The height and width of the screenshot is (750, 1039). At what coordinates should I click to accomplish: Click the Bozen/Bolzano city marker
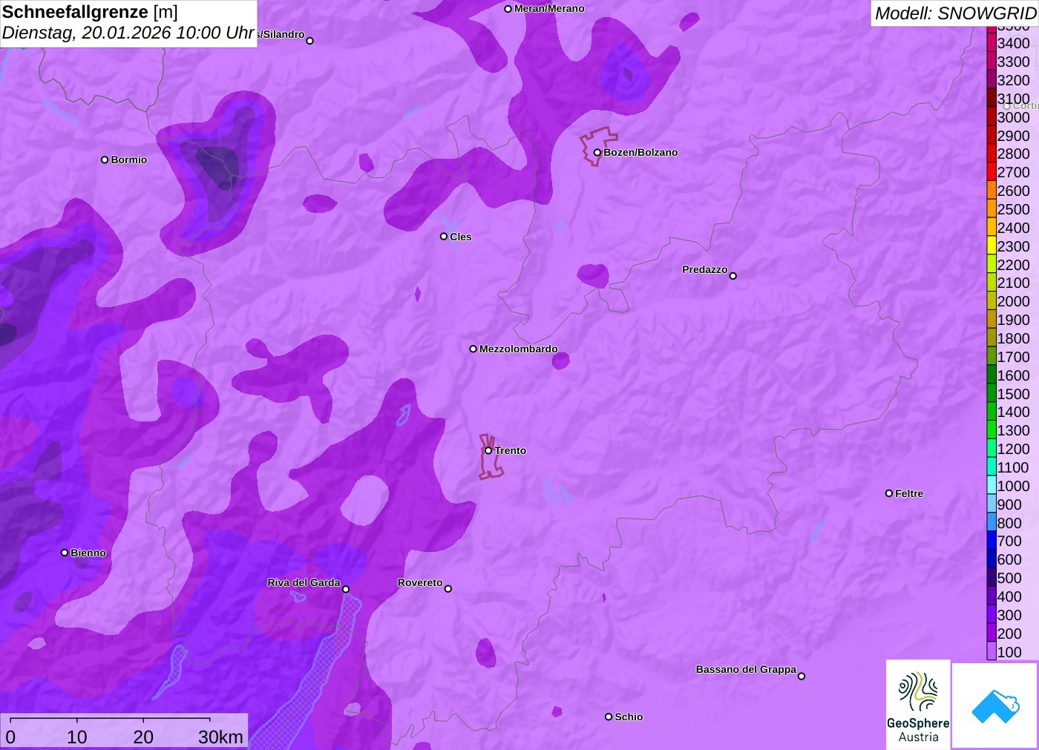pyautogui.click(x=597, y=153)
